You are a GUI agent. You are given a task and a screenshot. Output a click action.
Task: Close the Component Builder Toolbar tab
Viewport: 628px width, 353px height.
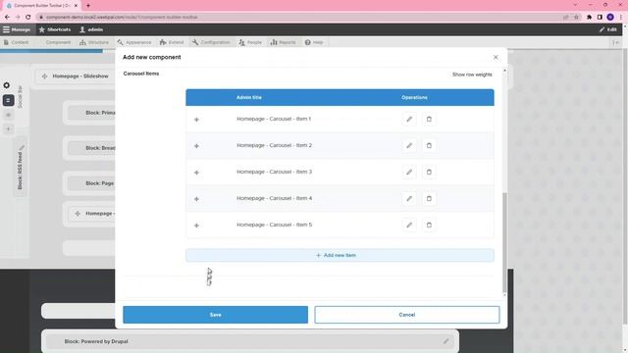[x=76, y=6]
